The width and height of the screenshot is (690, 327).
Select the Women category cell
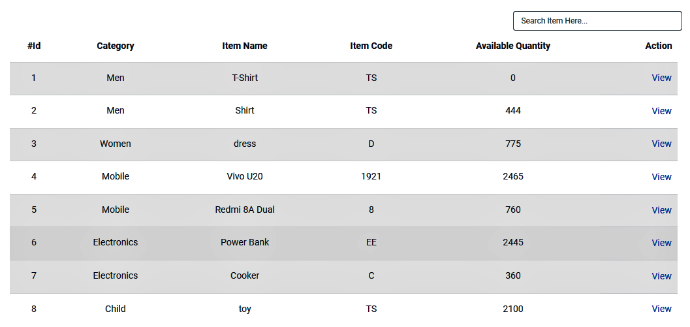pos(116,144)
